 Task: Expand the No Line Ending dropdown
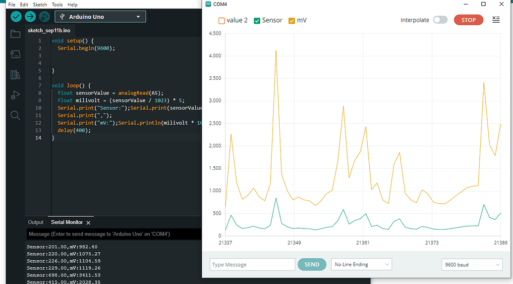(361, 265)
